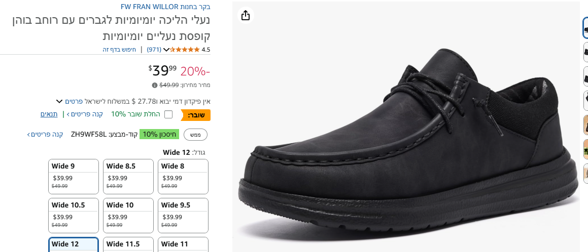Choose size Wide 10.5
The height and width of the screenshot is (252, 588).
click(74, 215)
